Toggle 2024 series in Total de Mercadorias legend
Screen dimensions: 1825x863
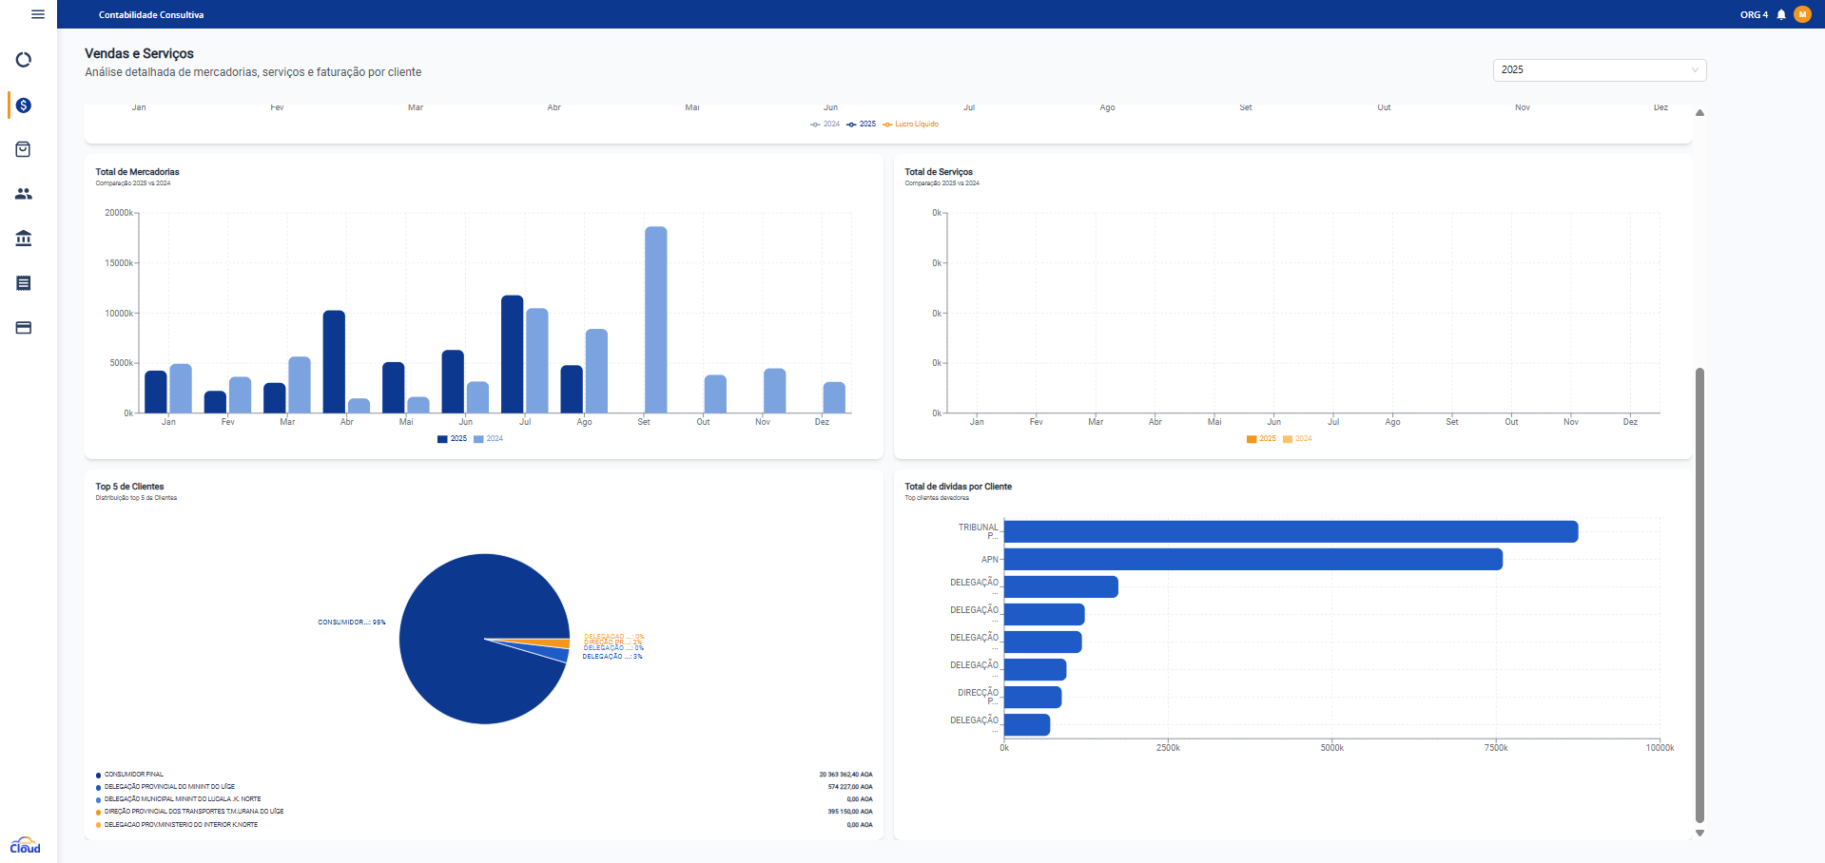[489, 439]
